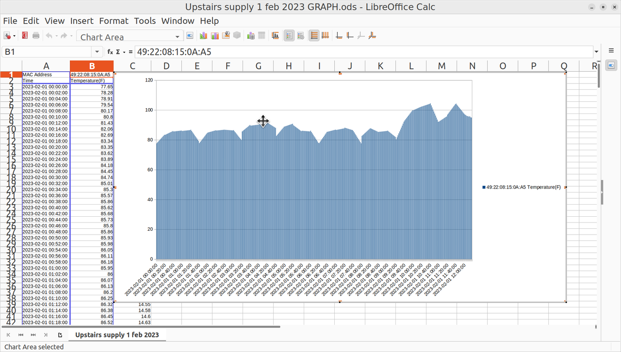Click the equals Formula icon
This screenshot has height=352, width=621.
(131, 52)
